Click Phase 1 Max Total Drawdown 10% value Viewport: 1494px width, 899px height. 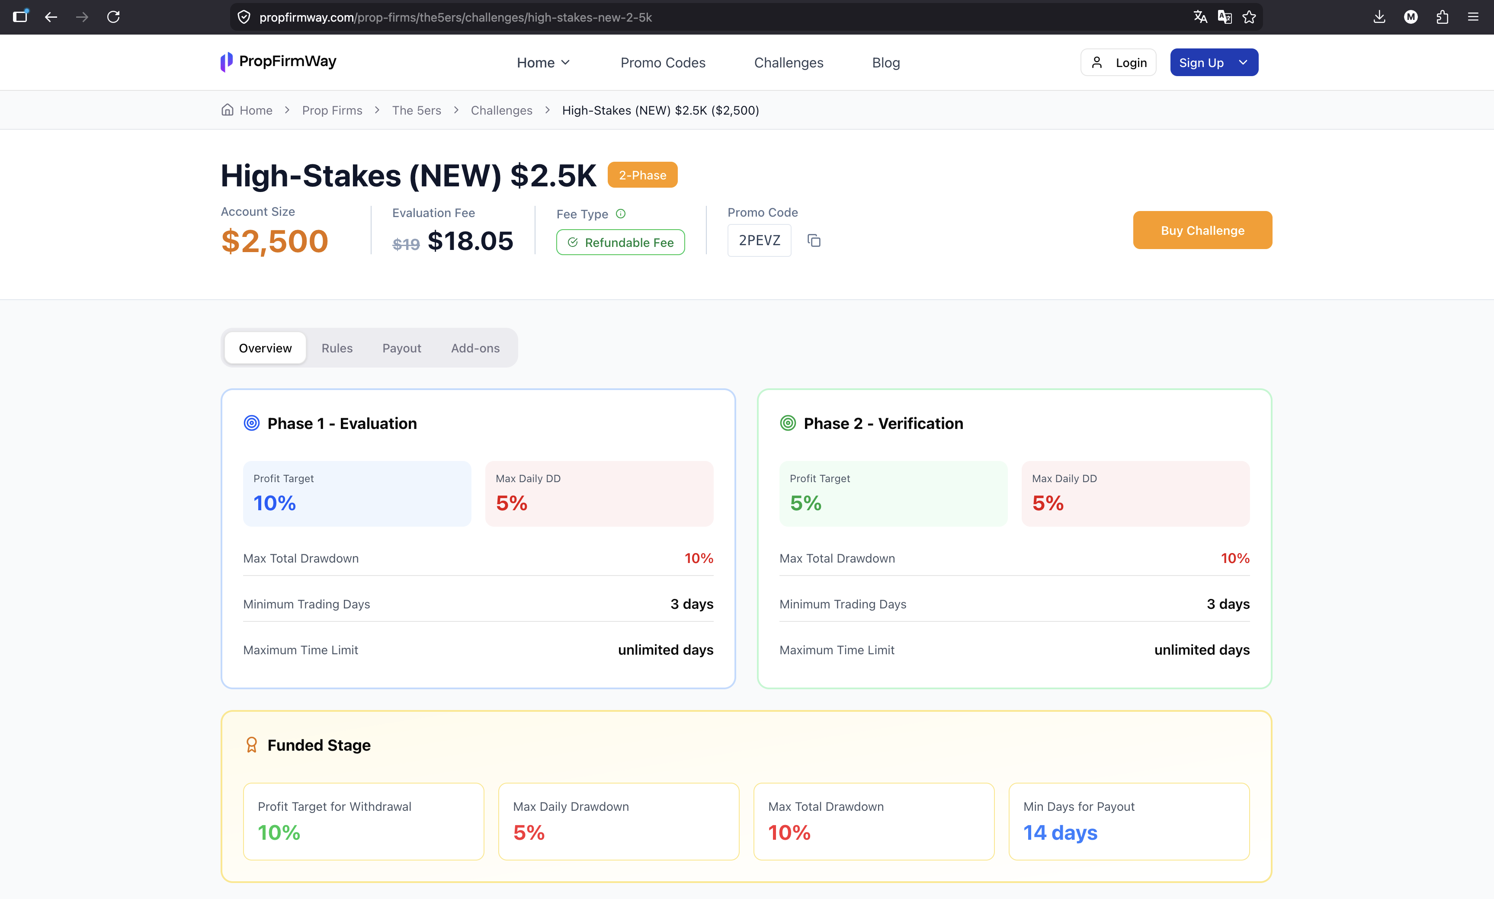pyautogui.click(x=699, y=558)
